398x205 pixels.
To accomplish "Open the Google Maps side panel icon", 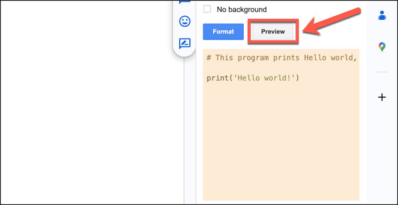I will click(382, 47).
